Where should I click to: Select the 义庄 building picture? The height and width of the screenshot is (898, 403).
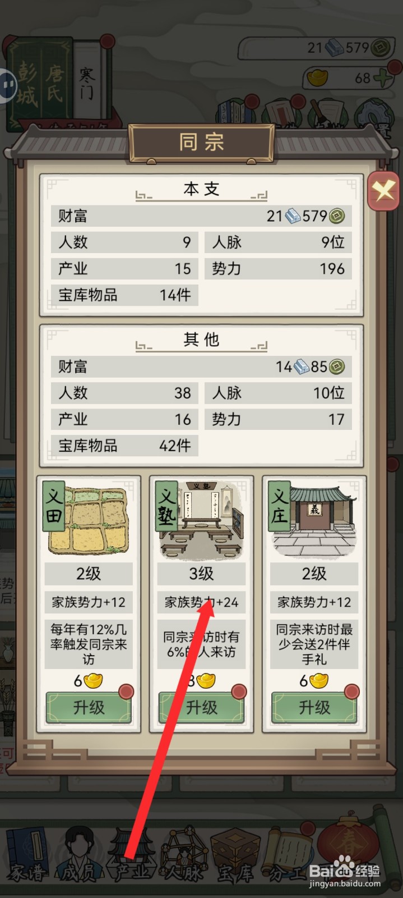click(x=314, y=520)
